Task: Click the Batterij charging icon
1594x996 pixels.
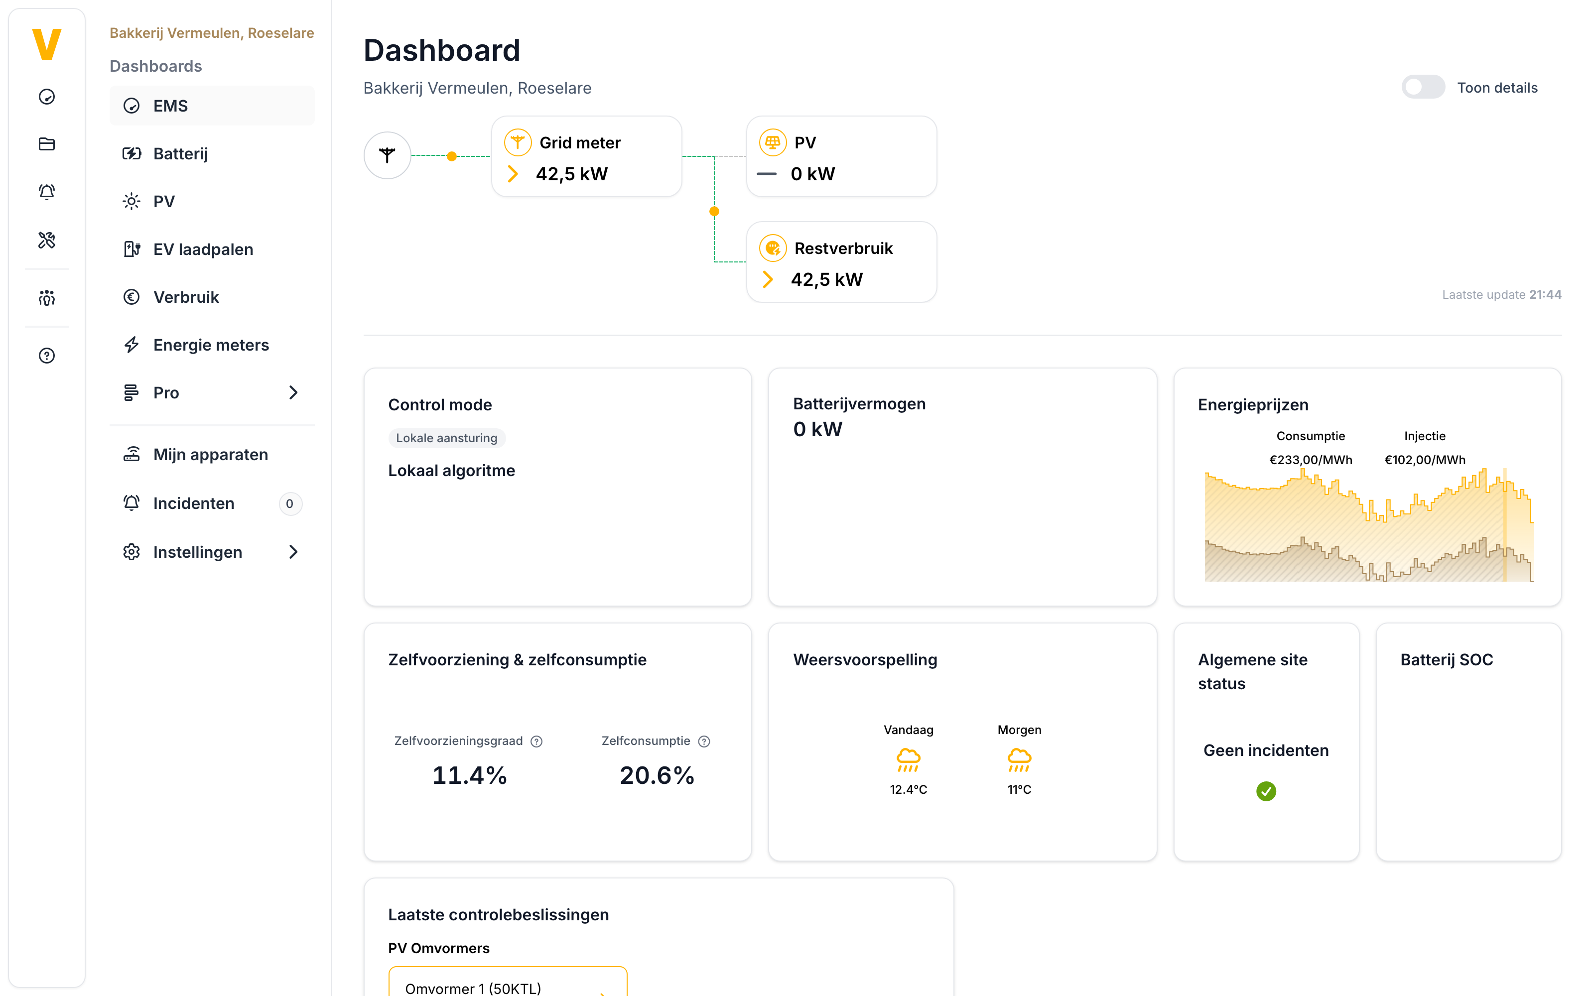Action: click(x=132, y=153)
